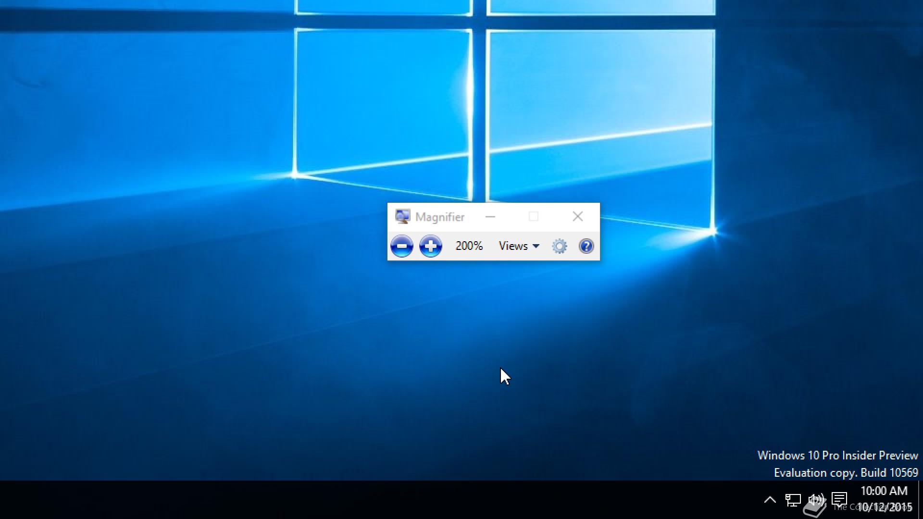Image resolution: width=923 pixels, height=519 pixels.
Task: Open Magnifier help question mark icon
Action: [586, 246]
